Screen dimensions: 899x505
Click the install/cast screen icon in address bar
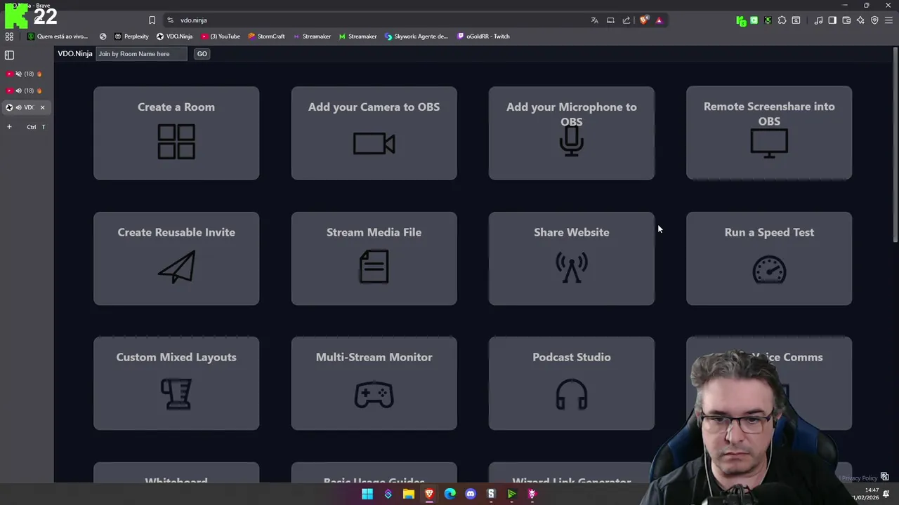coord(610,20)
